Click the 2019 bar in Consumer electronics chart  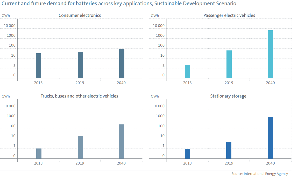80,65
